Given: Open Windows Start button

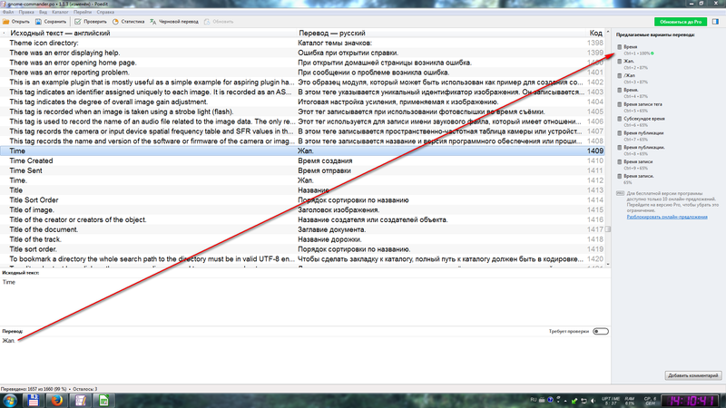Looking at the screenshot, I should (10, 401).
